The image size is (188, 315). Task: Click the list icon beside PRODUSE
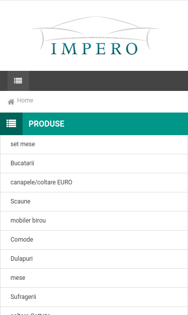tap(11, 124)
